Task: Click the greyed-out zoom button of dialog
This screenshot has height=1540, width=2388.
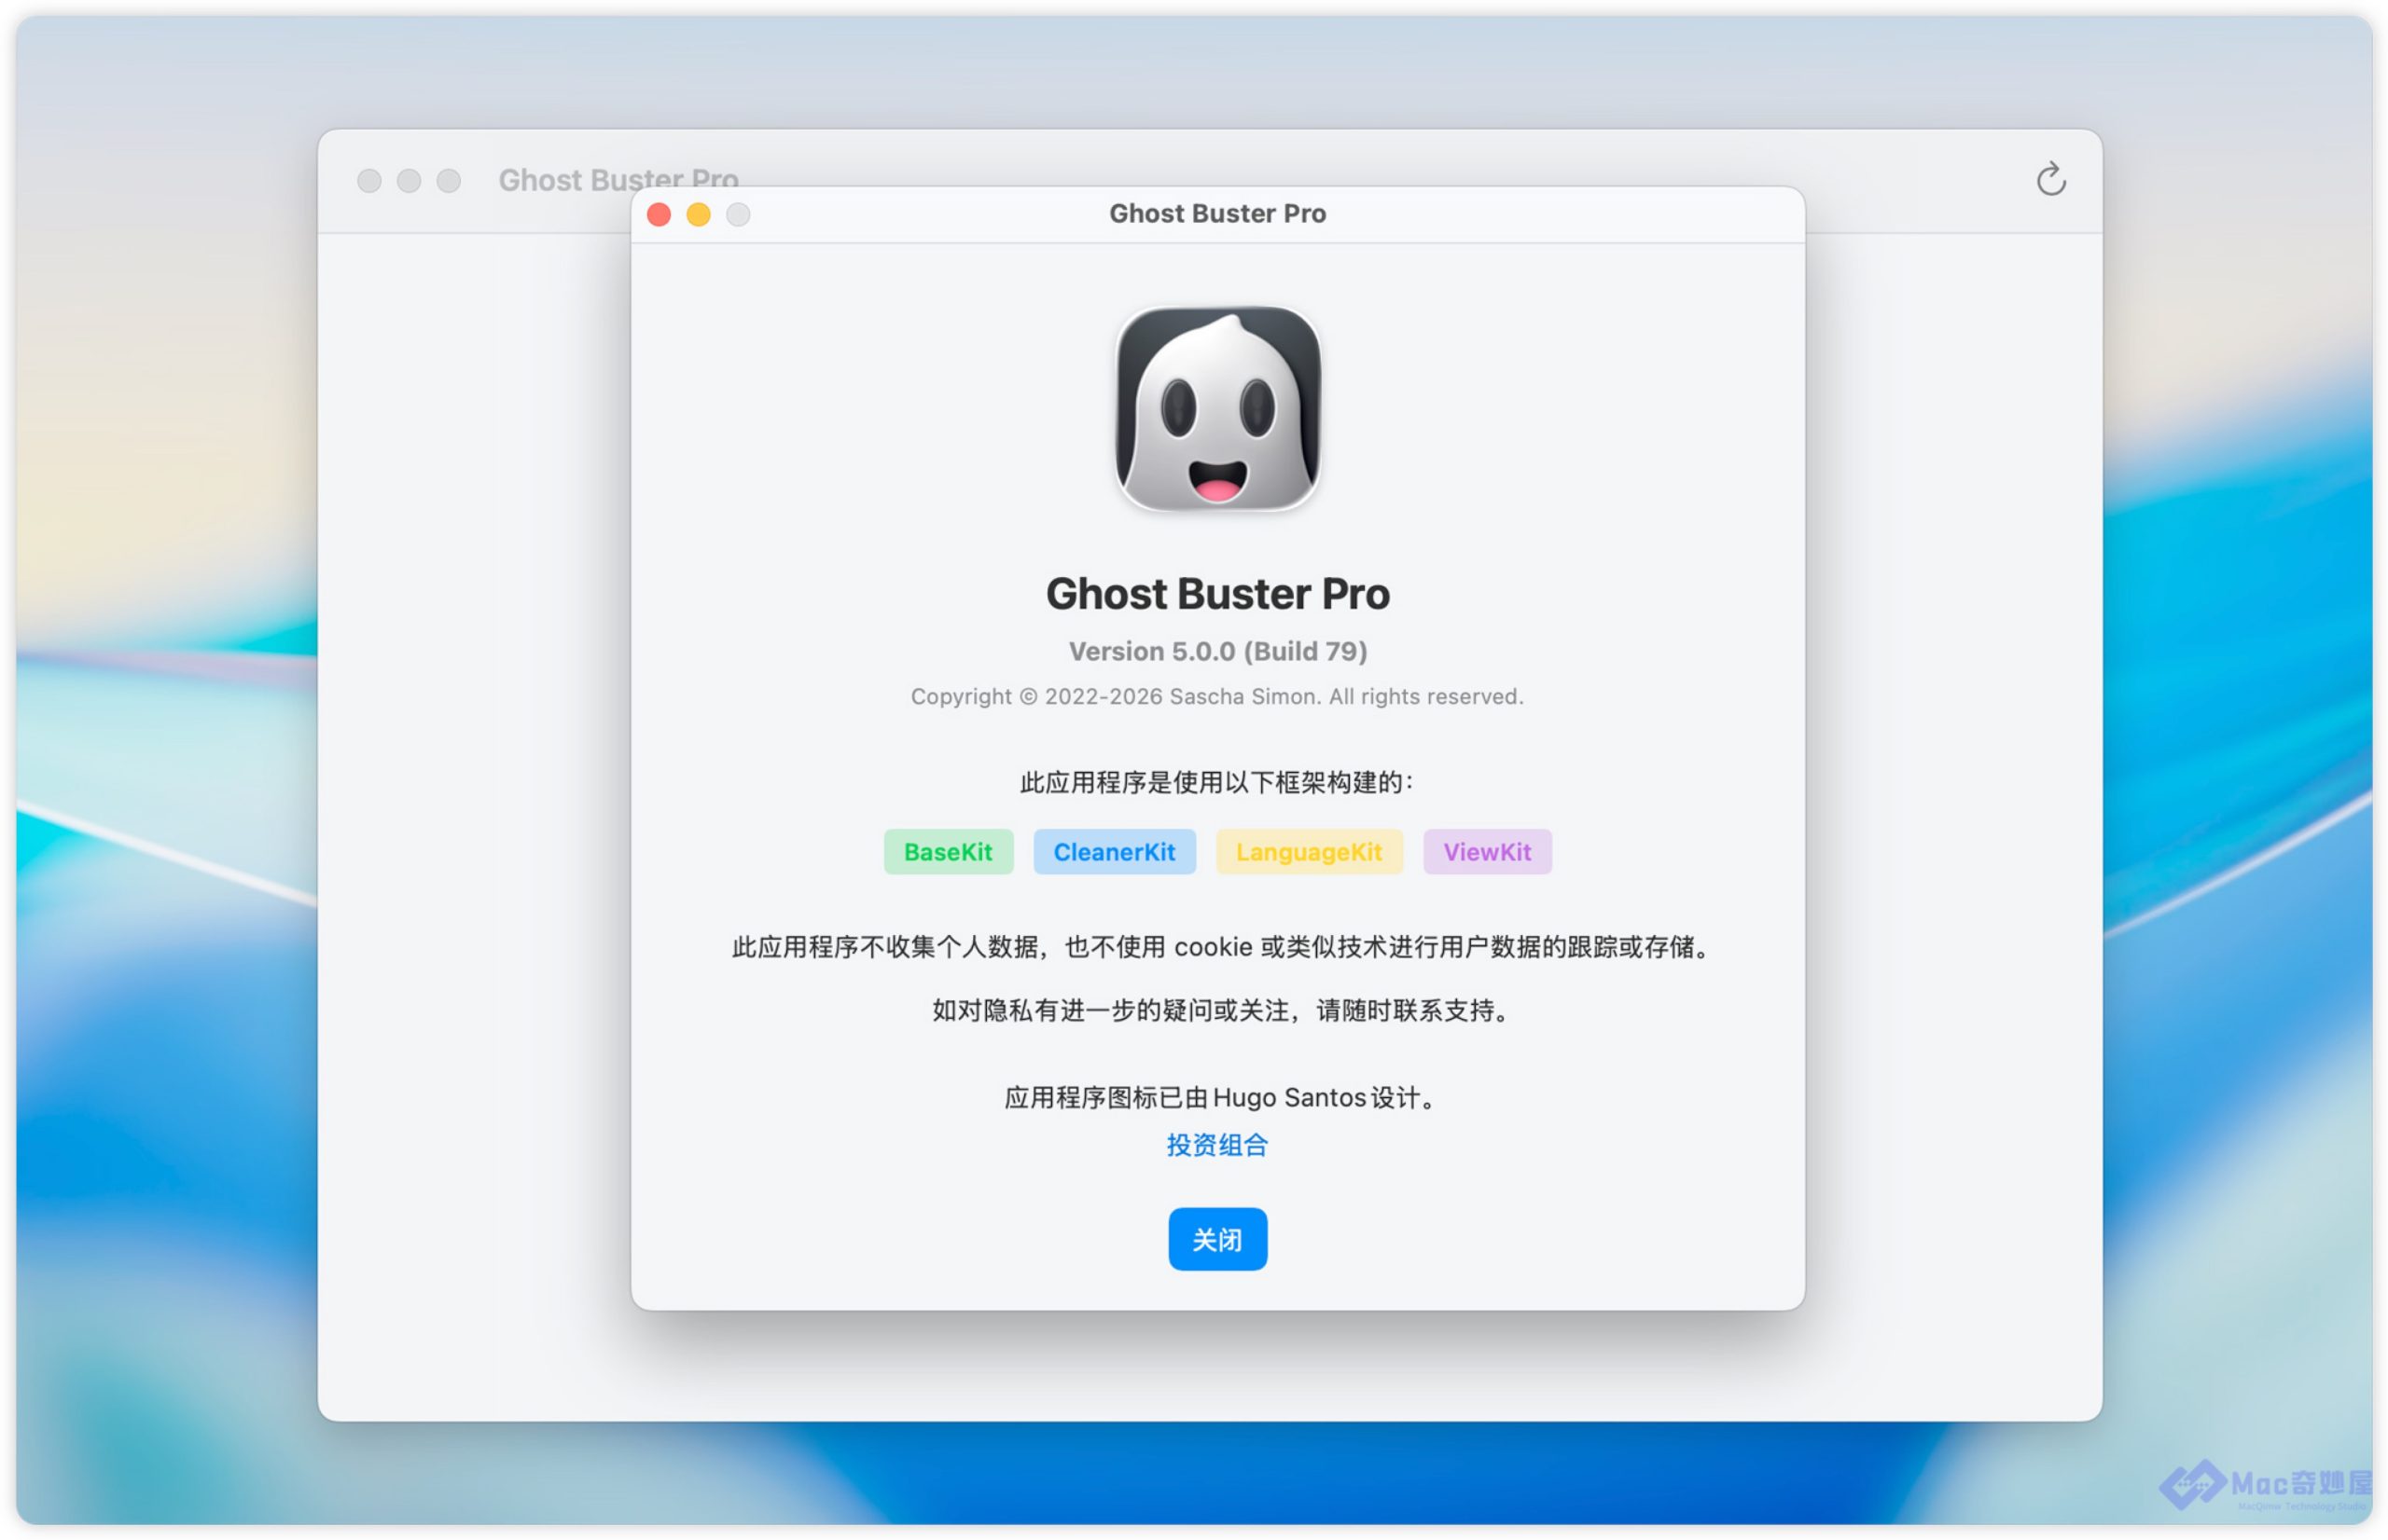Action: tap(738, 214)
